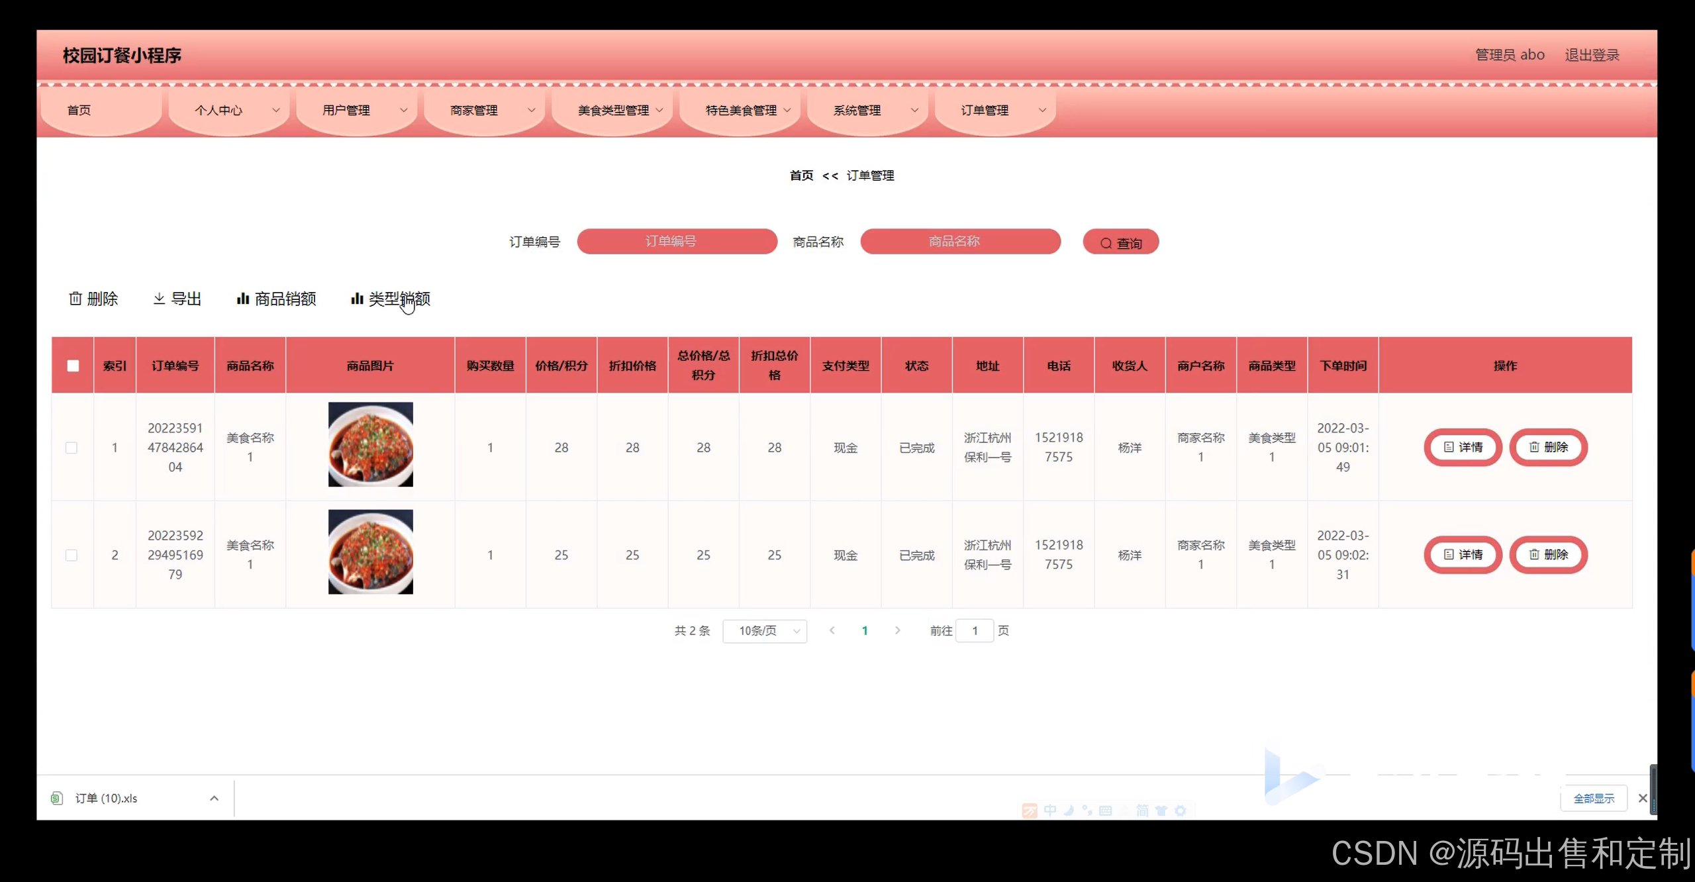Screen dimensions: 1695x882
Task: Click the 订单编号 (order number) search field
Action: pos(677,242)
